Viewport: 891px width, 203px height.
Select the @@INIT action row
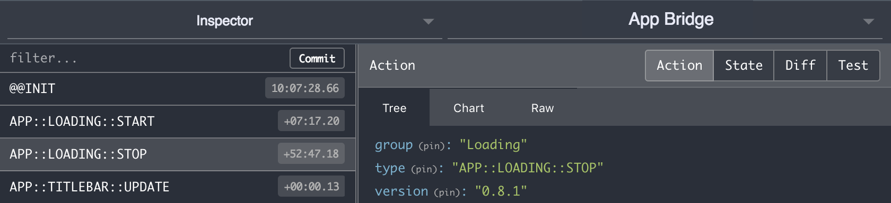178,89
